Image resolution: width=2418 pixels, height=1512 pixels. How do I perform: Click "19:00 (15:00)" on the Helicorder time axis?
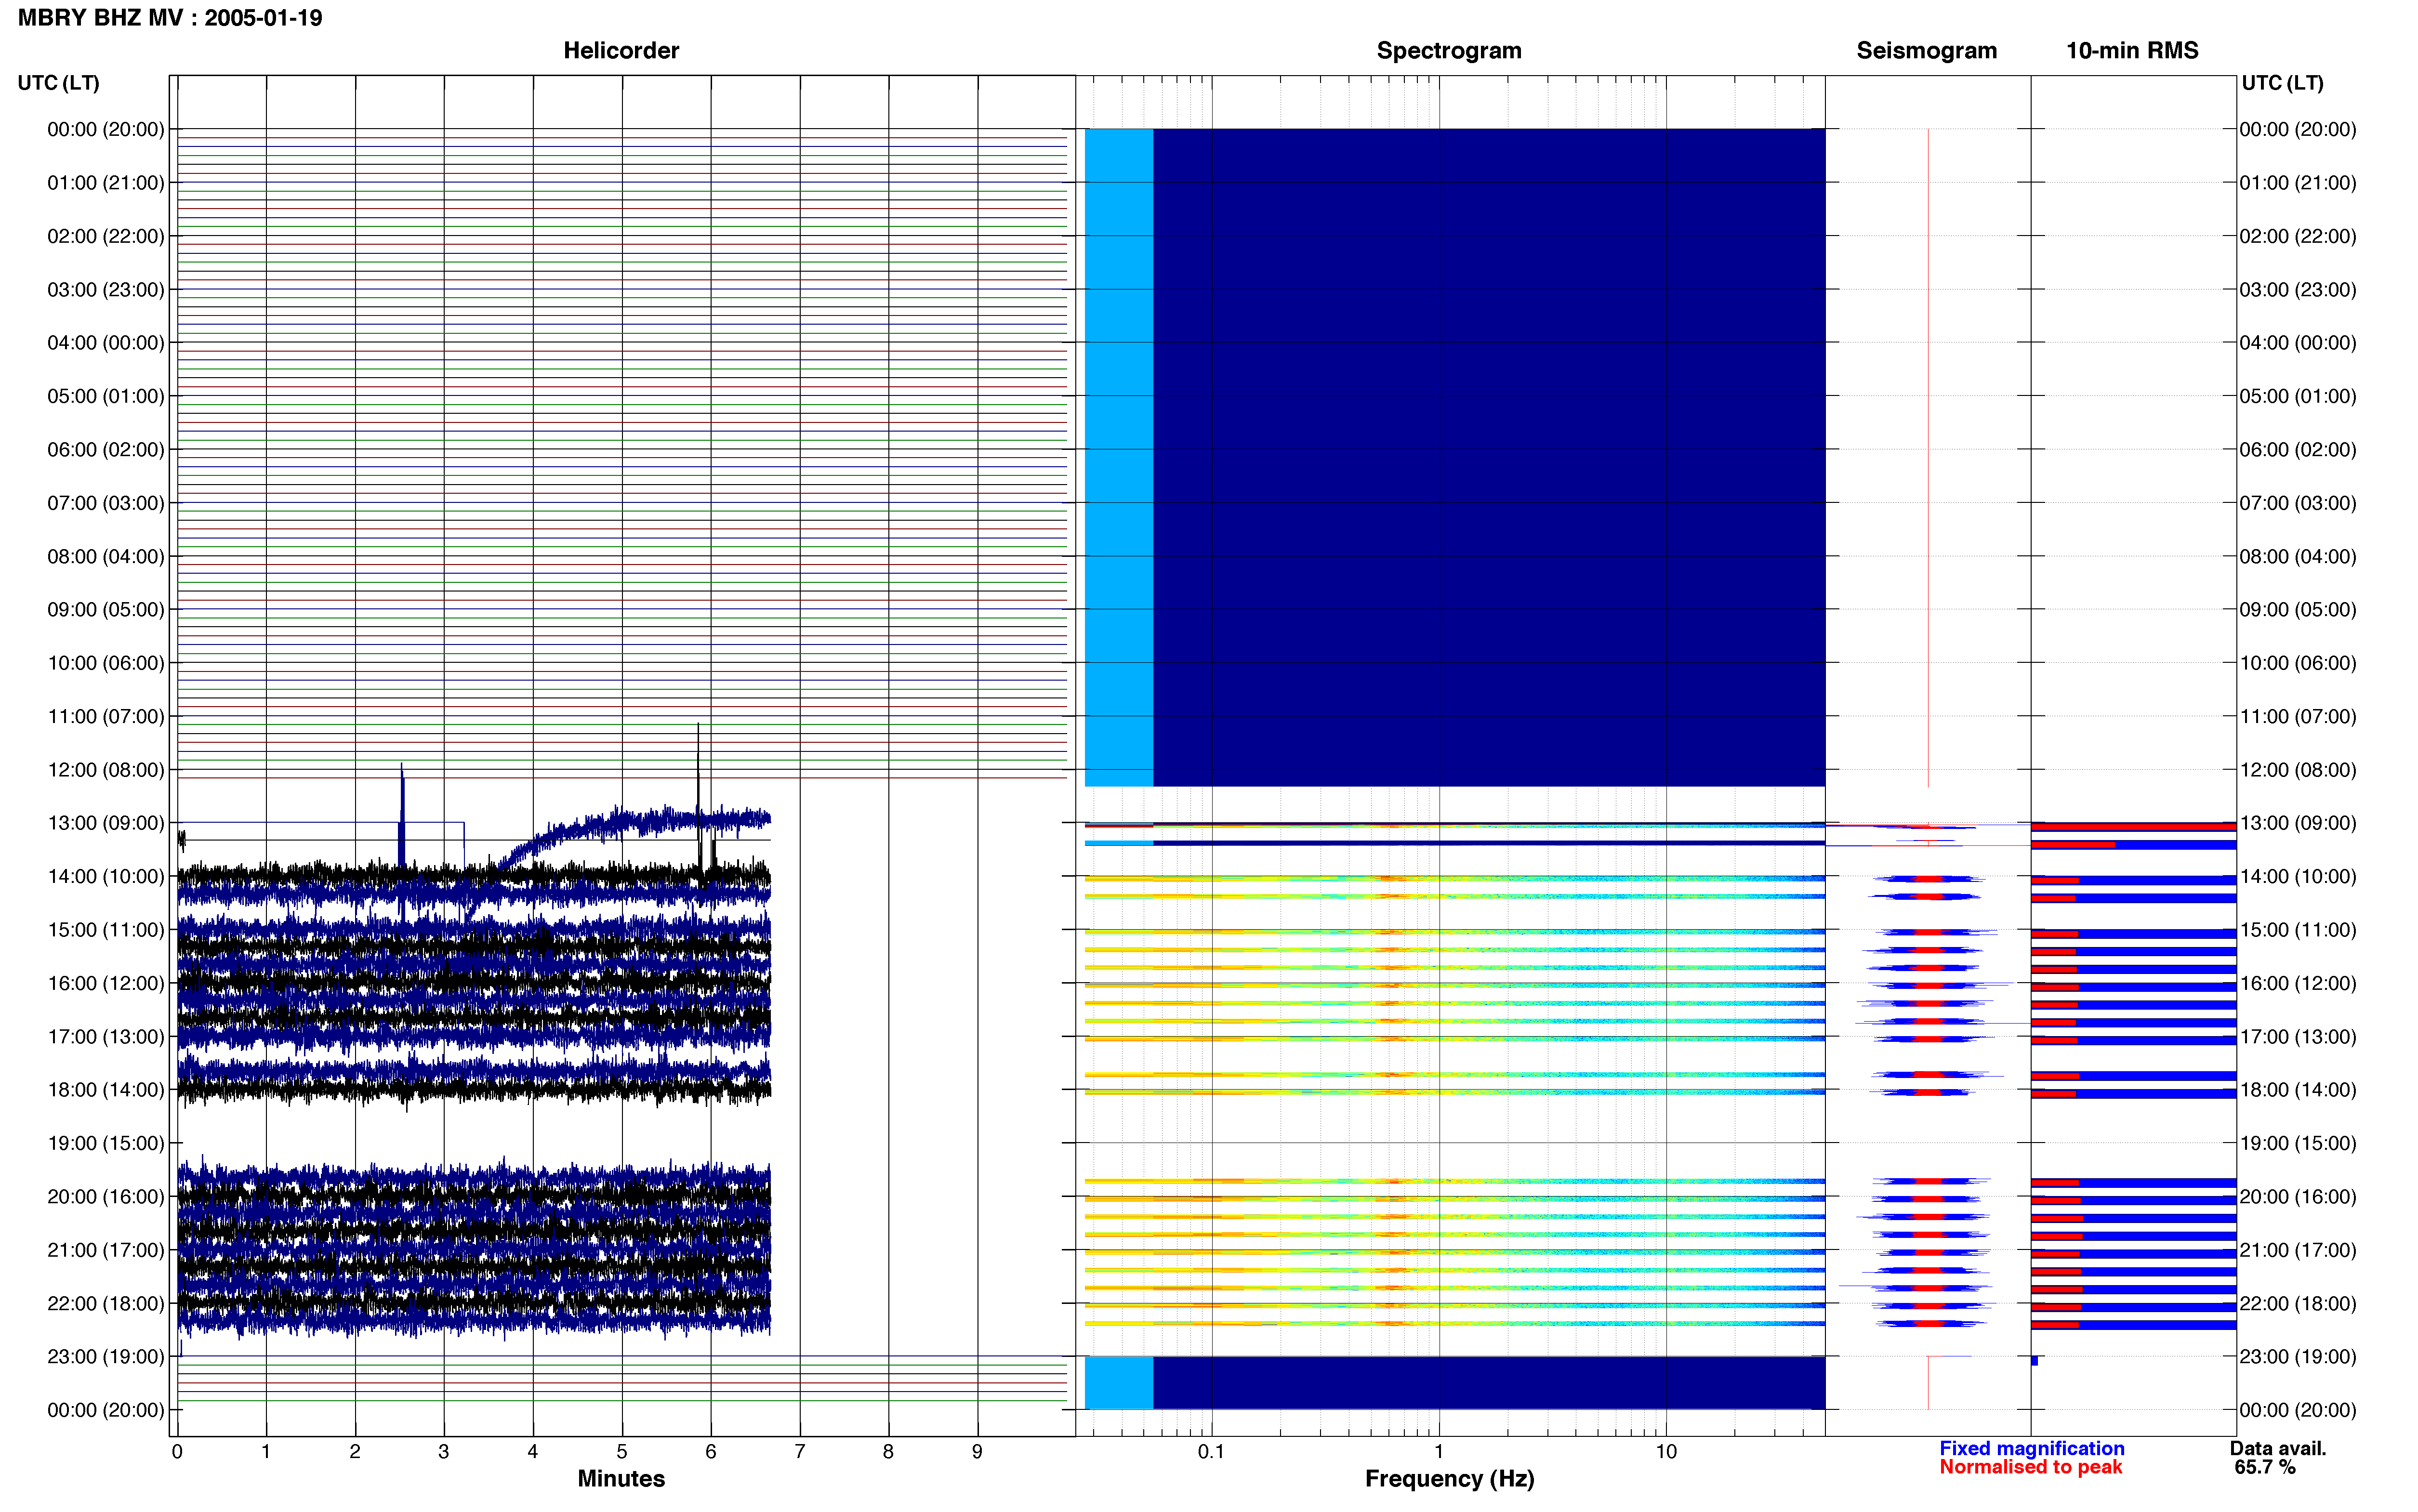pyautogui.click(x=106, y=1143)
